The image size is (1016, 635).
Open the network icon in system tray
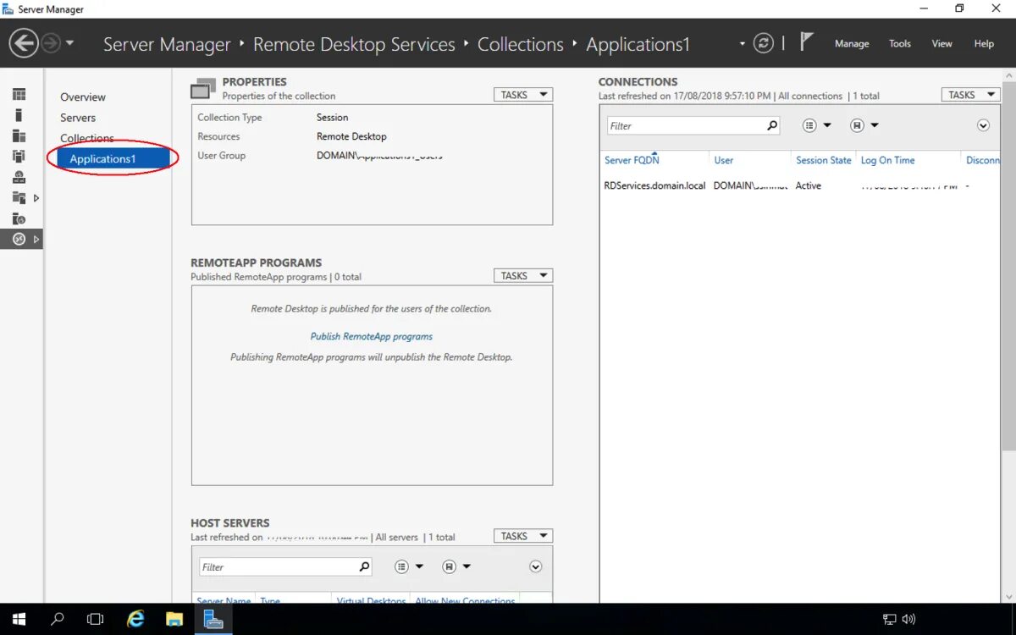point(890,619)
